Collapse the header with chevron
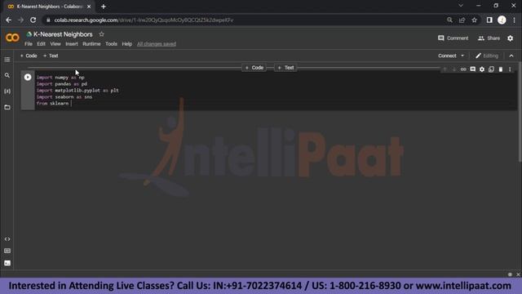 point(511,56)
